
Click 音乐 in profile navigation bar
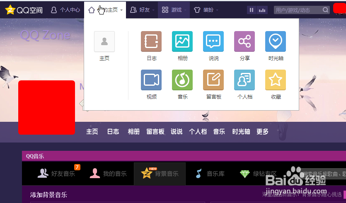(x=219, y=132)
